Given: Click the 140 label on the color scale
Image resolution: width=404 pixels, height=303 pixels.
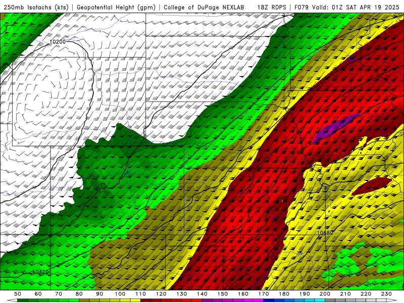Looking at the screenshot, I should (x=202, y=294).
